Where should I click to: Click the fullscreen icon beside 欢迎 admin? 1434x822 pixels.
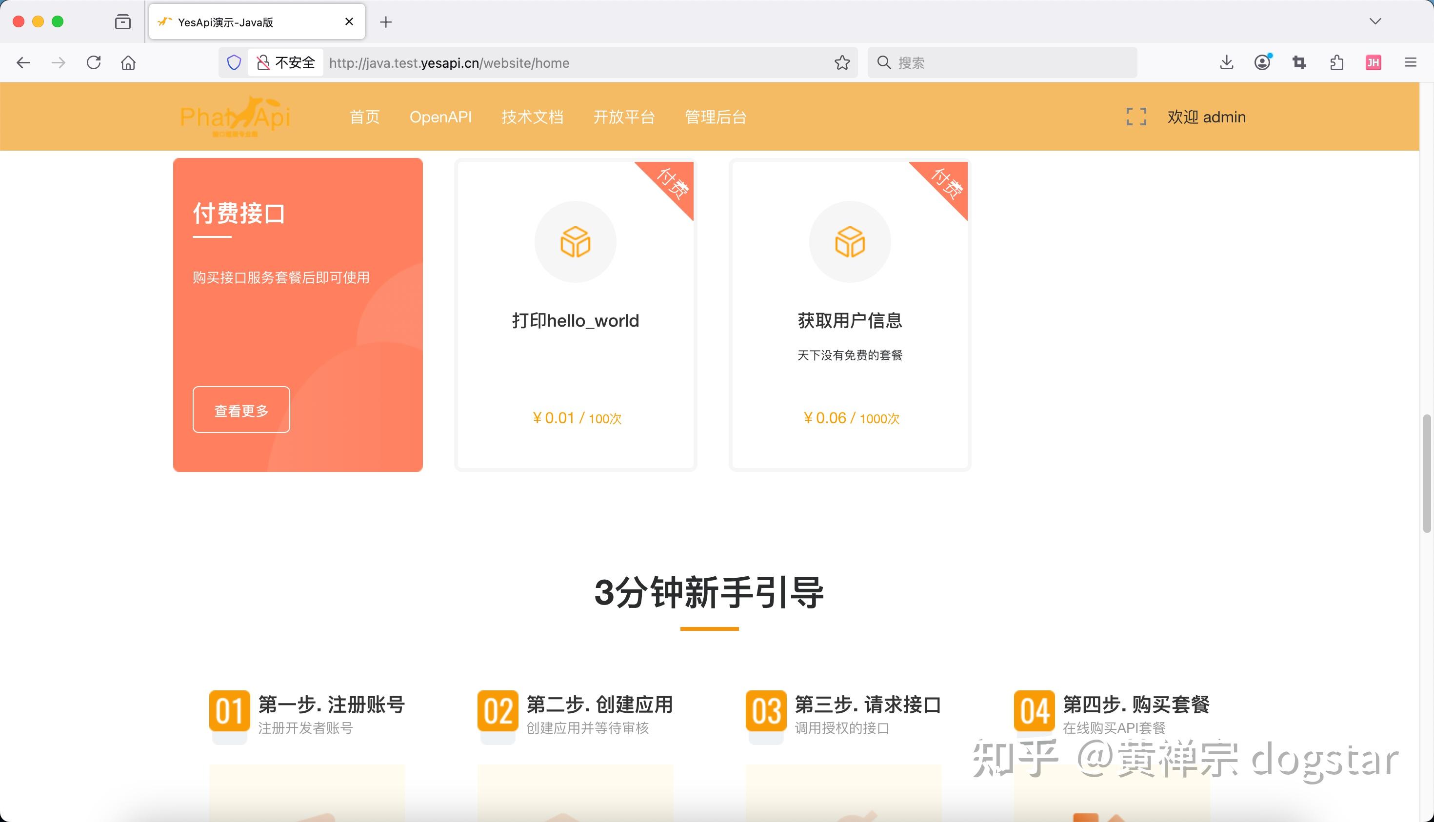1135,117
